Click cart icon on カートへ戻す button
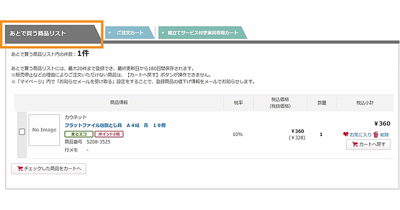 [x=355, y=144]
